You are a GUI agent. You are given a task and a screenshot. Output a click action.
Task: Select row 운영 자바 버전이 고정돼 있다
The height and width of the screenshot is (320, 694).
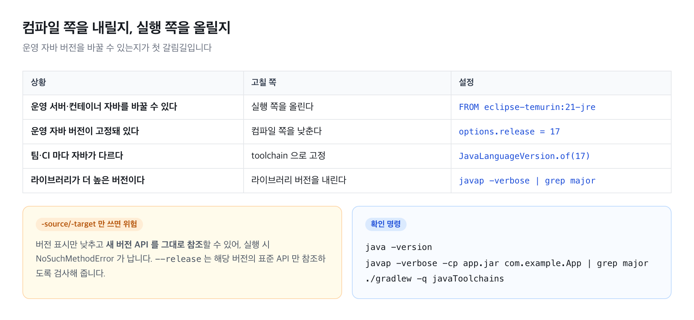(x=347, y=132)
